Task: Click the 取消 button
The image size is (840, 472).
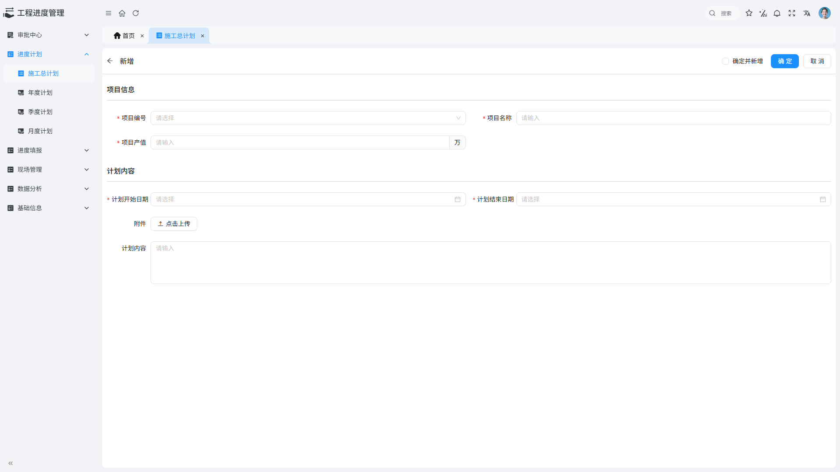Action: (817, 61)
